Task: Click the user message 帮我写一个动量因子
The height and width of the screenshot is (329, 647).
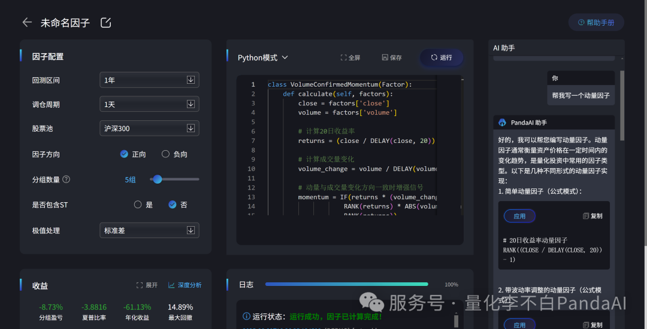Action: coord(581,96)
